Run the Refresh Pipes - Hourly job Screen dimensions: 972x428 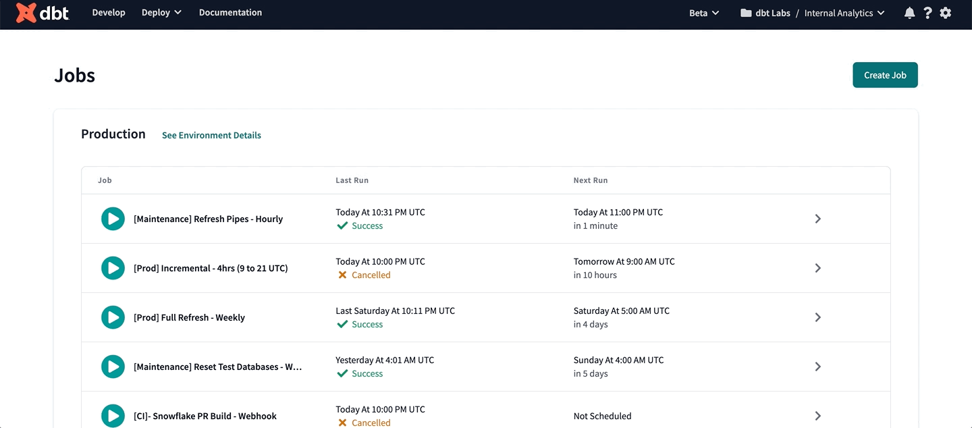(x=113, y=219)
